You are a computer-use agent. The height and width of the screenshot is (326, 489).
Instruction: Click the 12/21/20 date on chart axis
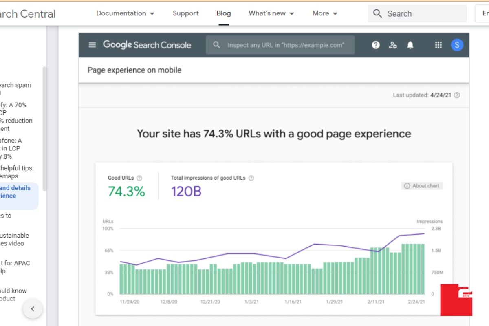point(210,302)
